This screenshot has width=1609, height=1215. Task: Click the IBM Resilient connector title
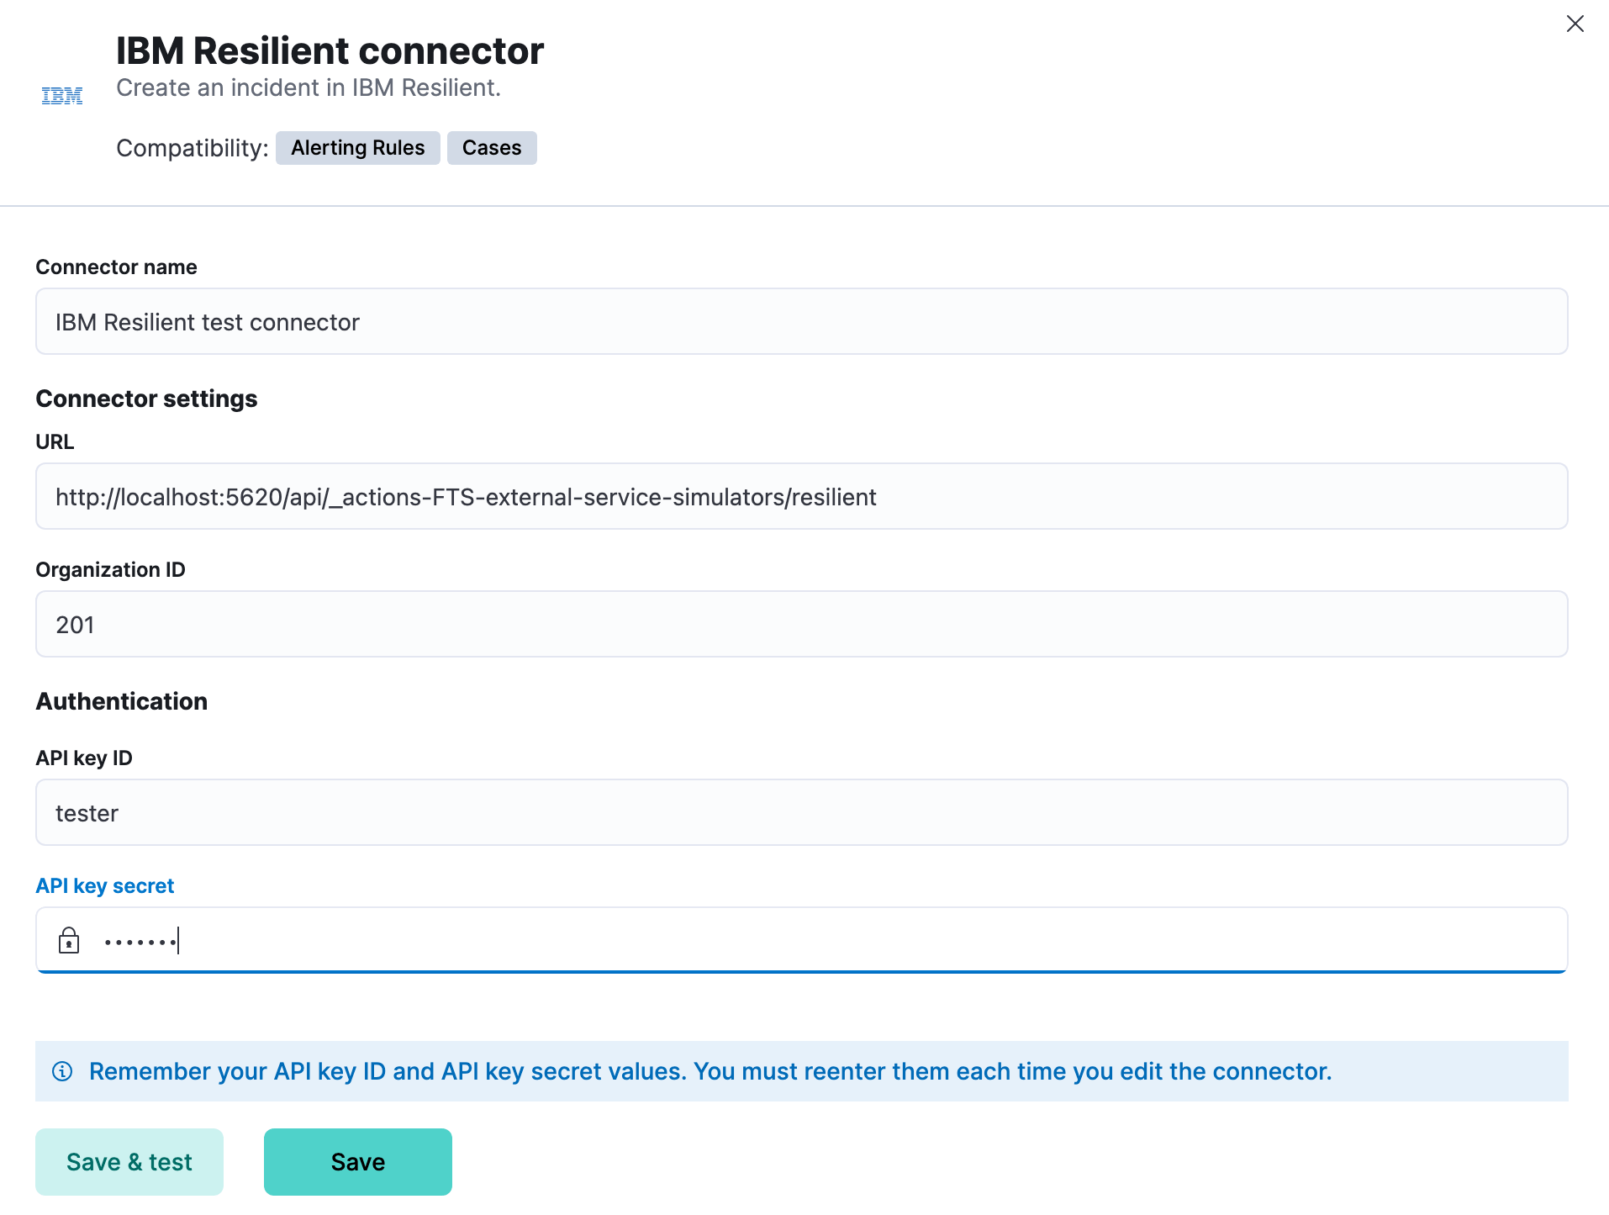click(330, 50)
